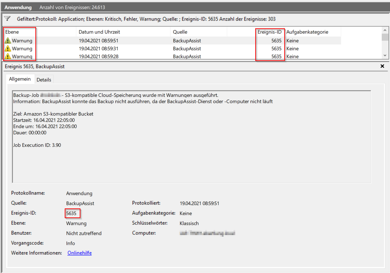Image resolution: width=390 pixels, height=273 pixels.
Task: Click the filter funnel icon
Action: (7, 19)
